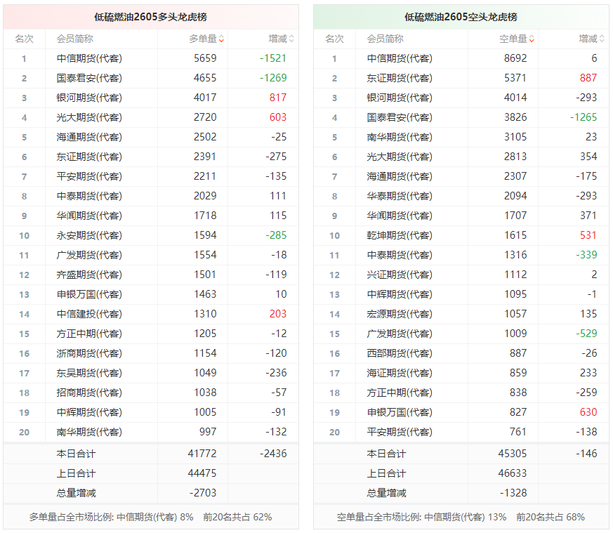Select 东证期货(代客) in long table
The height and width of the screenshot is (533, 613).
pos(89,157)
